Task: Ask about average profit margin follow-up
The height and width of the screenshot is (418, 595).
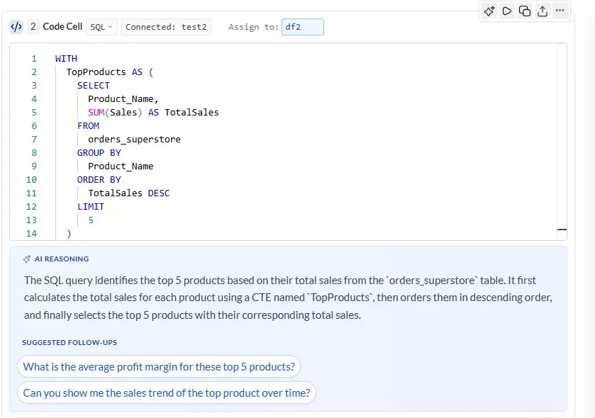Action: pyautogui.click(x=159, y=367)
